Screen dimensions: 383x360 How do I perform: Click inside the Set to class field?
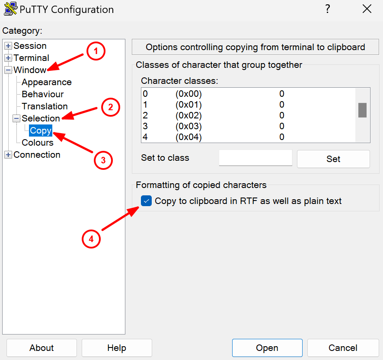255,158
